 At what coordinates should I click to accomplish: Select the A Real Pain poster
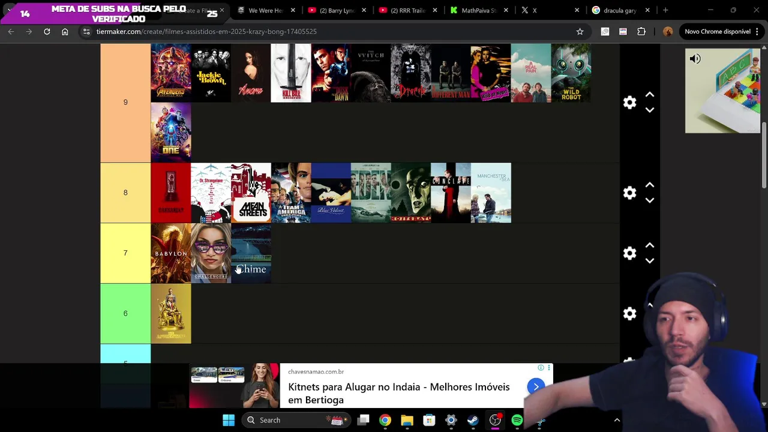[531, 73]
